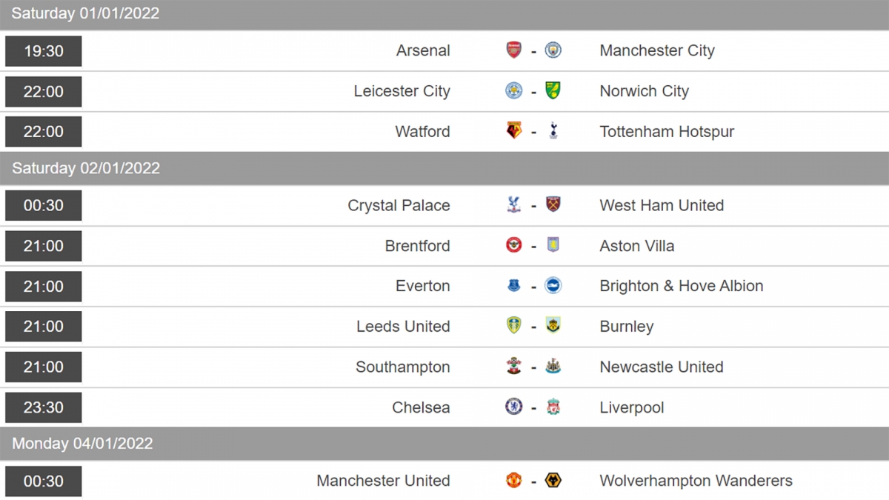Select the Tottenham Hotspur cockerel crest

tap(553, 131)
